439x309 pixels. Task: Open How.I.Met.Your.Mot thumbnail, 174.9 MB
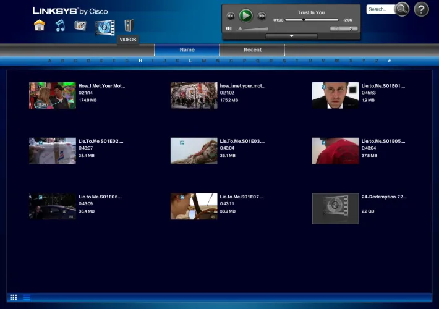pos(53,95)
